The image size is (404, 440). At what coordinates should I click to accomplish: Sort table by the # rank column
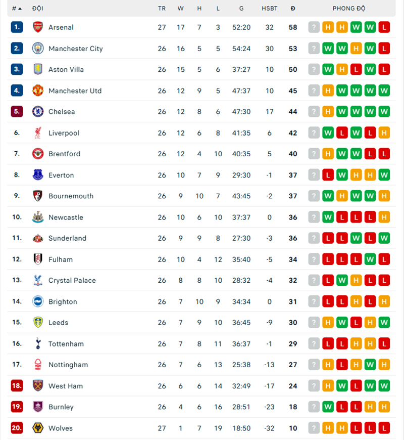click(17, 9)
